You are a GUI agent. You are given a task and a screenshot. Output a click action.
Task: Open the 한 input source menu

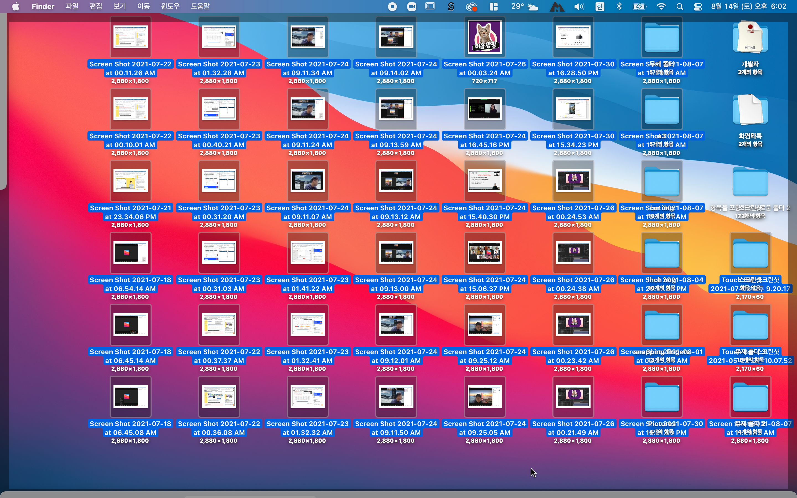(600, 7)
